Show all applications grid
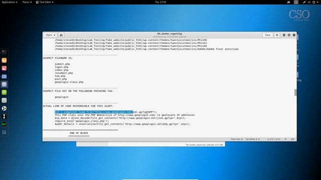Screen dimensions: 321x180 (4, 132)
